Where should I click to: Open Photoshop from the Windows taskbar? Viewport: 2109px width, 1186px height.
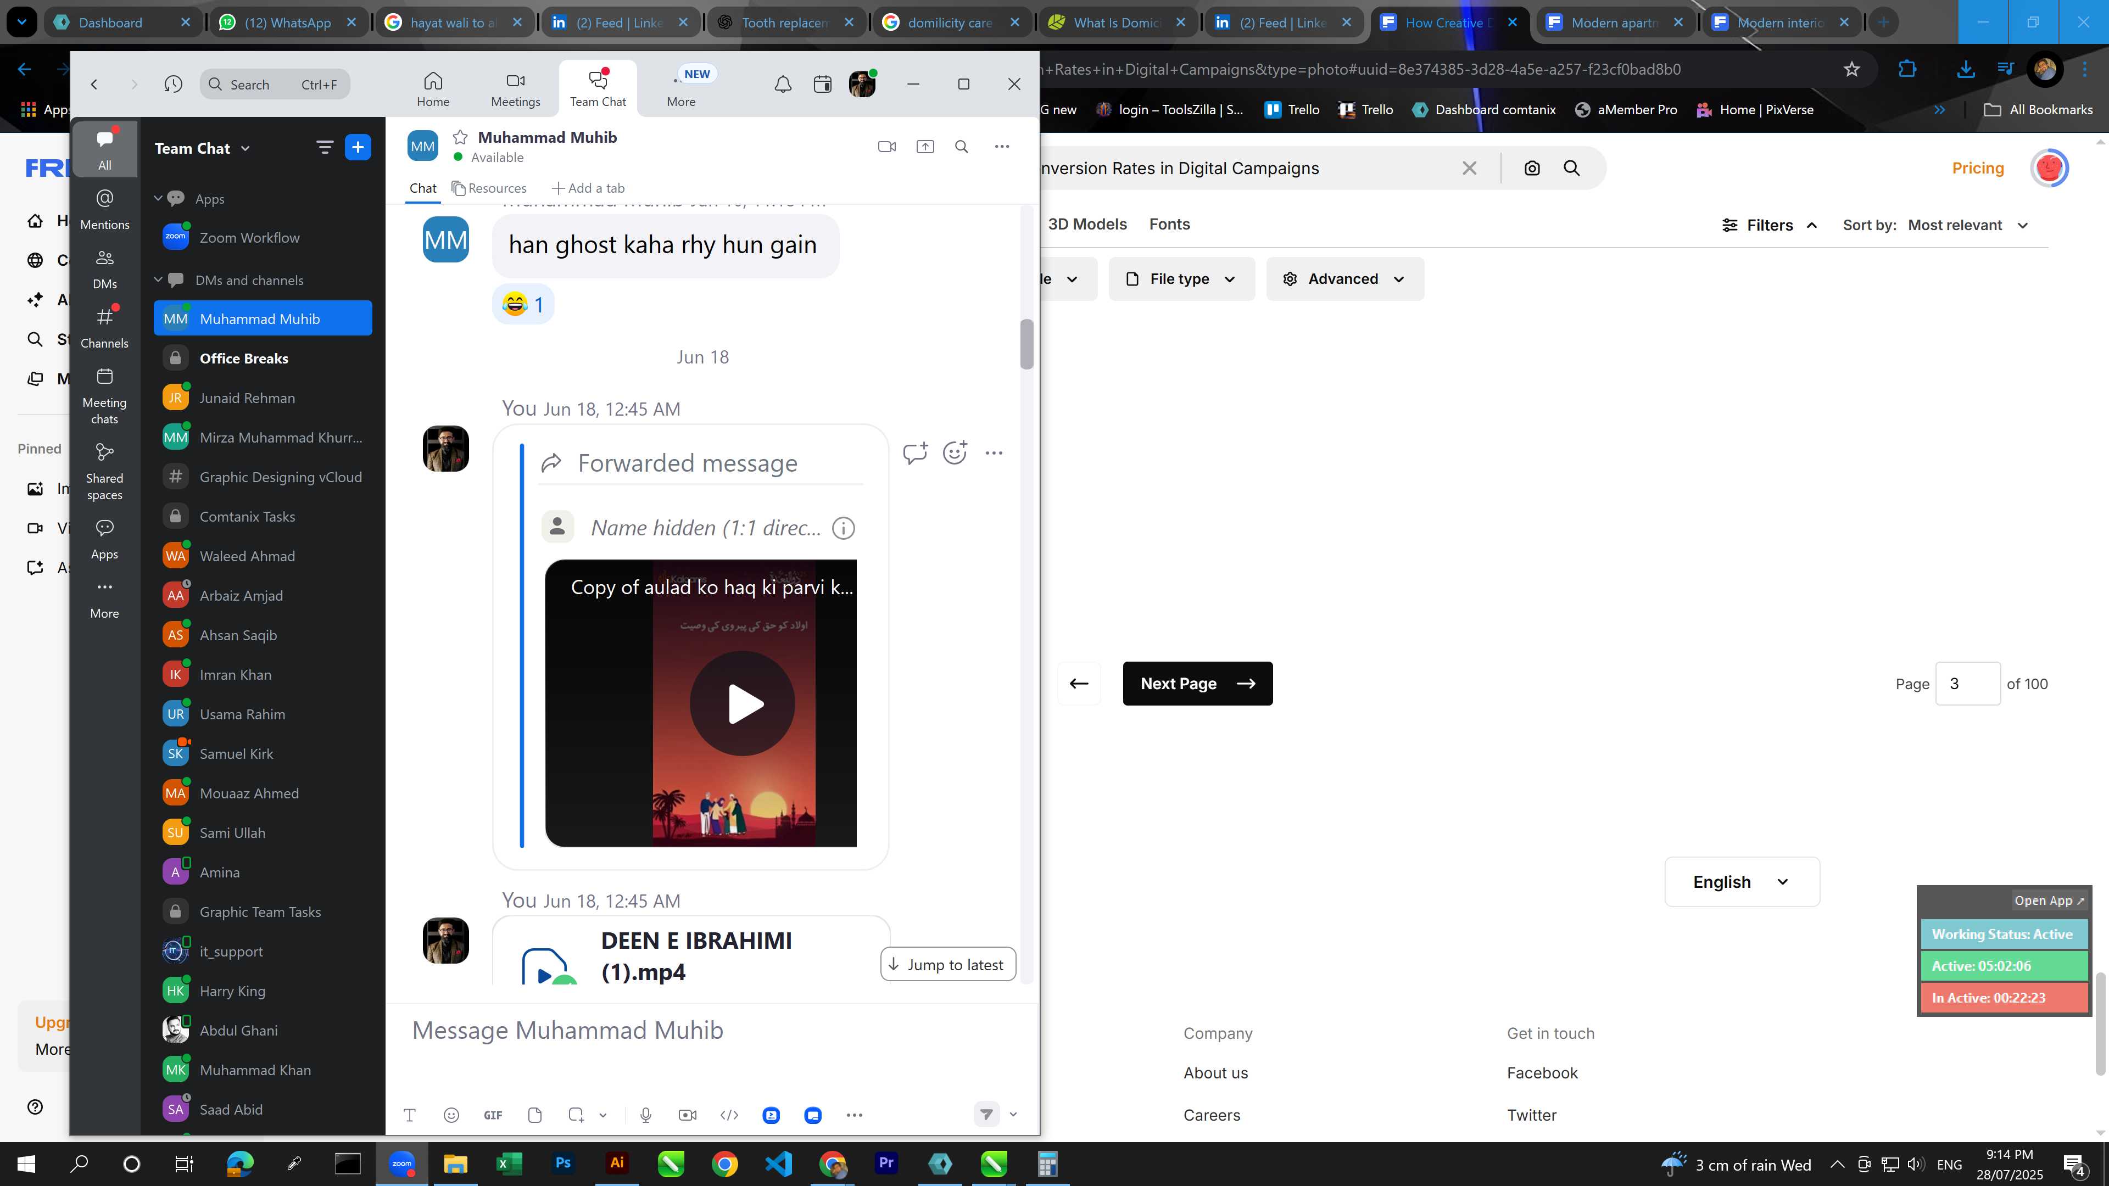tap(563, 1163)
